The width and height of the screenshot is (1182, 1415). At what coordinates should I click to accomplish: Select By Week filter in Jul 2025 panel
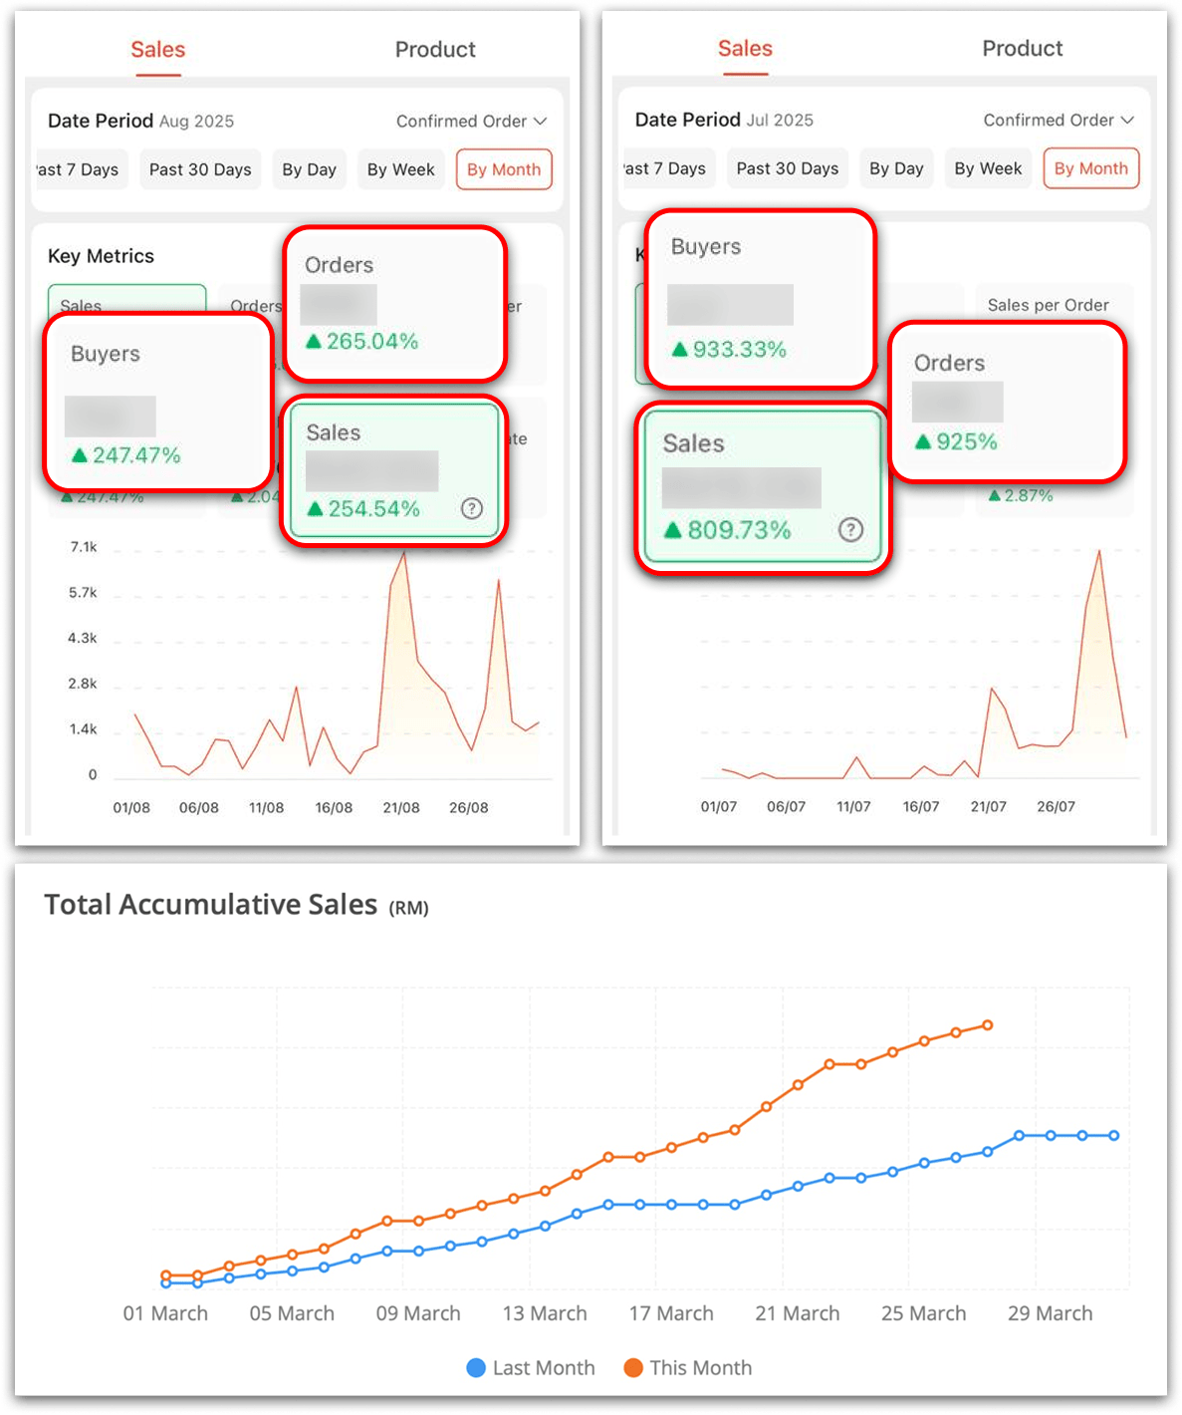[x=988, y=168]
